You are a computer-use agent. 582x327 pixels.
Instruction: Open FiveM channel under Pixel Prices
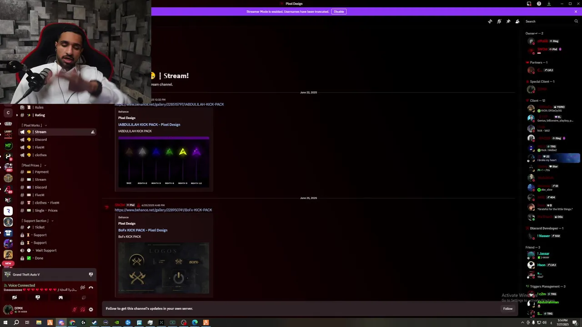pos(57,195)
